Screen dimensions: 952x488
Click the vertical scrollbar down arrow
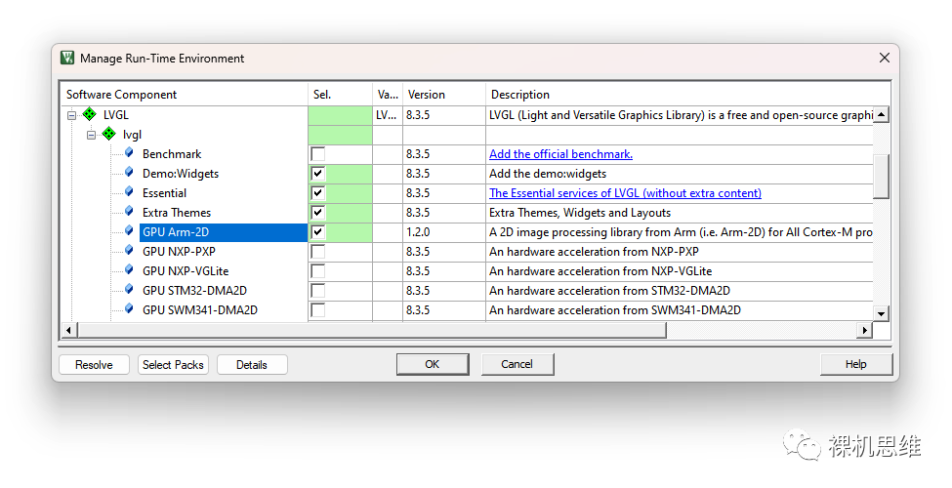click(881, 314)
